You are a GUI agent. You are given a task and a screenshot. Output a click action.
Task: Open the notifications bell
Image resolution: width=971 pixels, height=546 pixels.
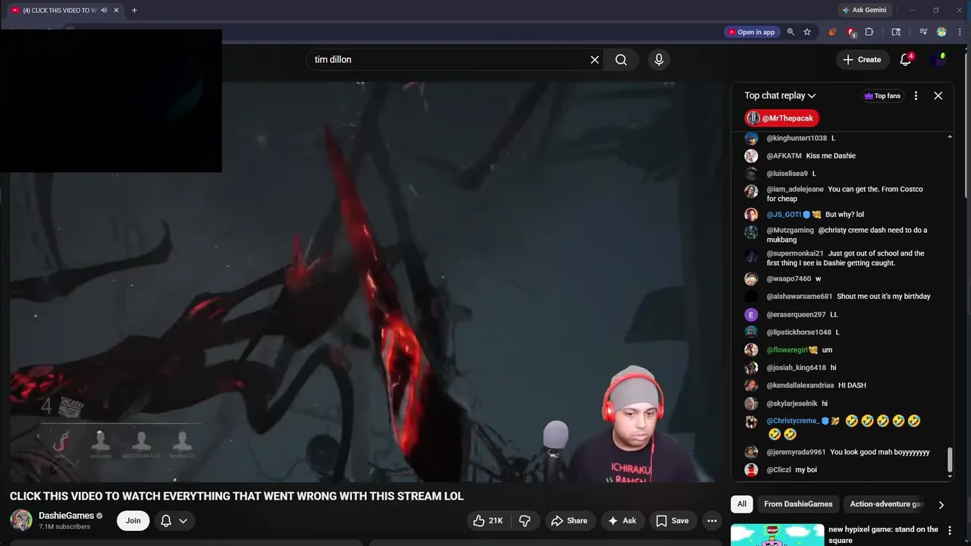(905, 60)
